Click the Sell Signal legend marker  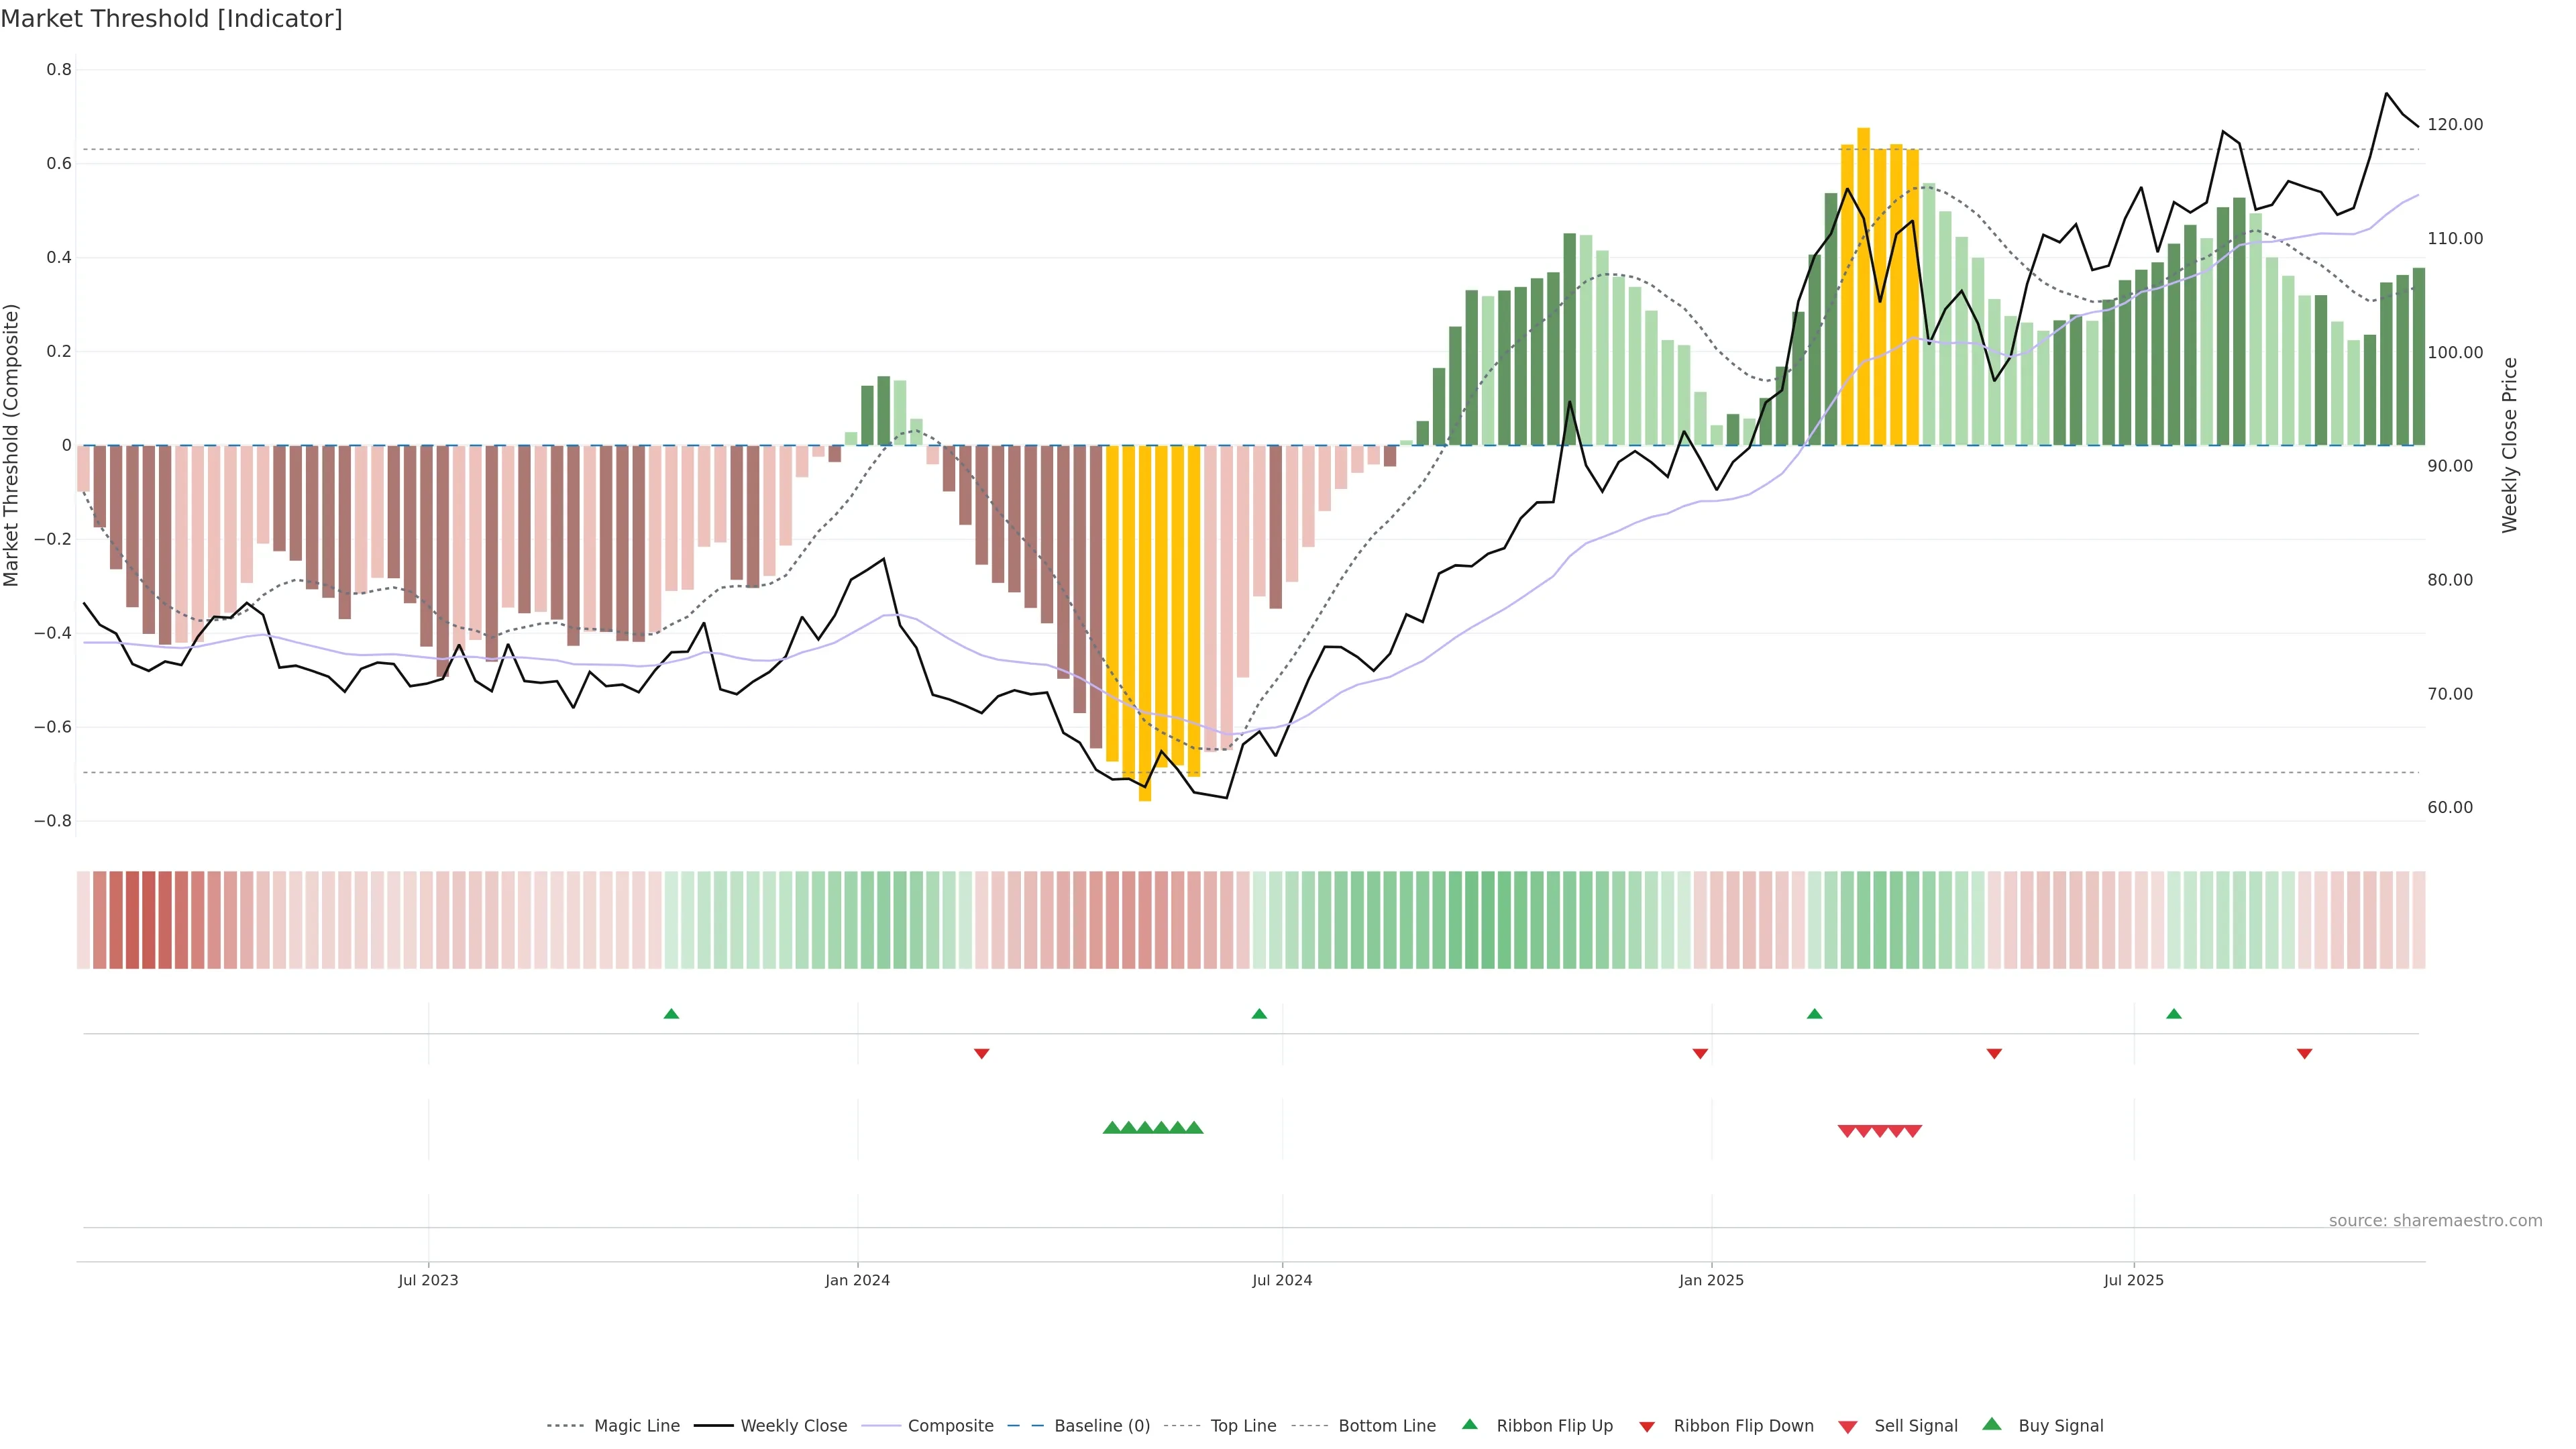point(1848,1427)
